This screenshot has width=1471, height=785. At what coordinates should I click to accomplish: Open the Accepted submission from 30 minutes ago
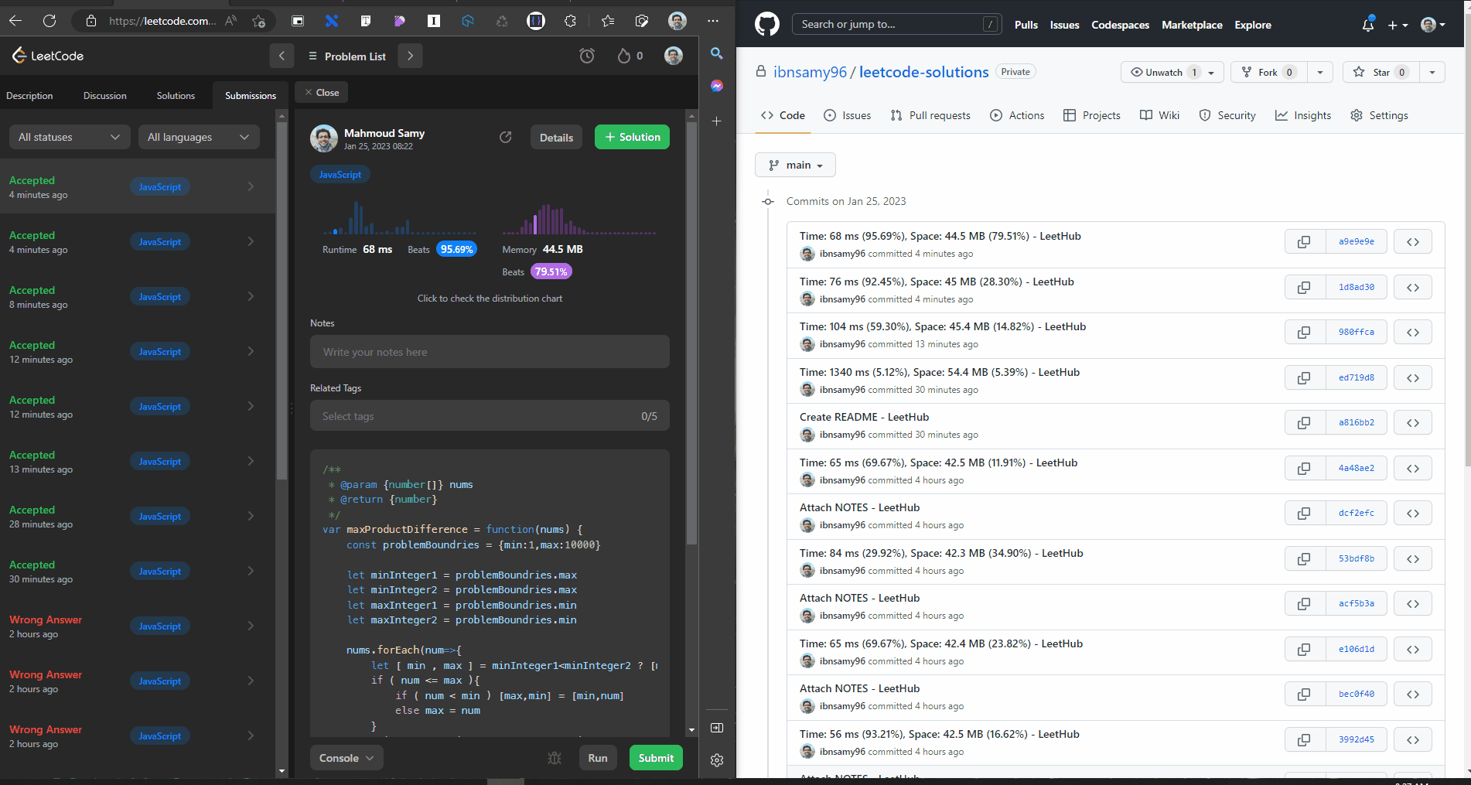[138, 571]
